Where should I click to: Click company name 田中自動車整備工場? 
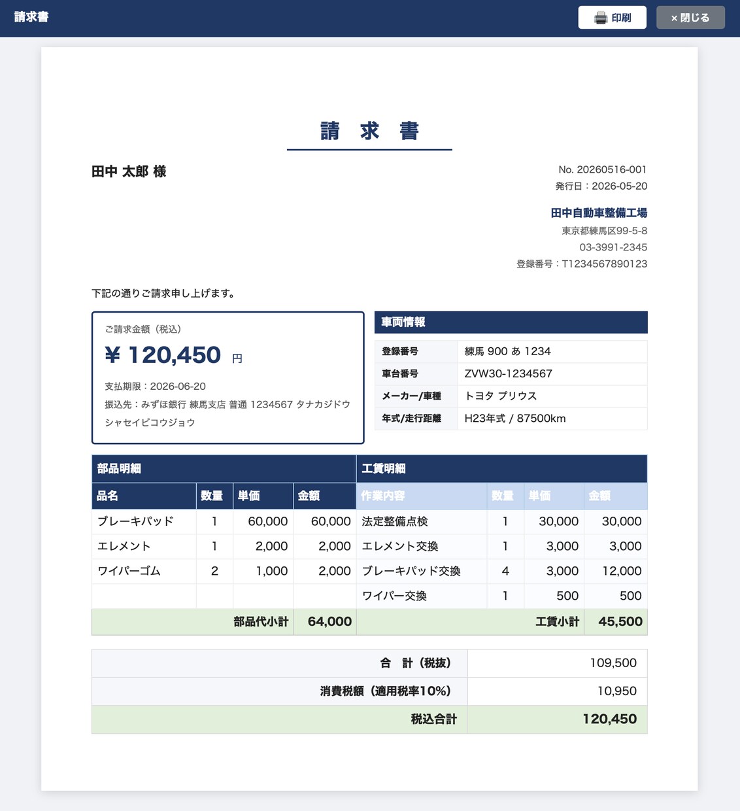tap(599, 213)
